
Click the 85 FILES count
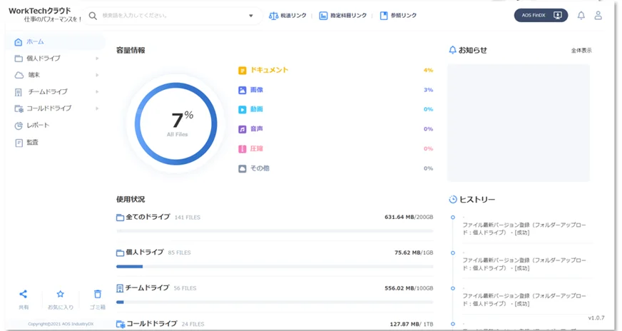pos(179,253)
